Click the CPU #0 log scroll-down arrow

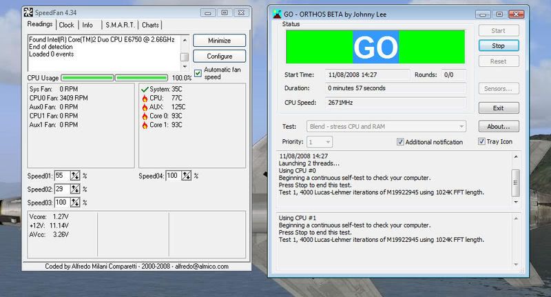(515, 202)
